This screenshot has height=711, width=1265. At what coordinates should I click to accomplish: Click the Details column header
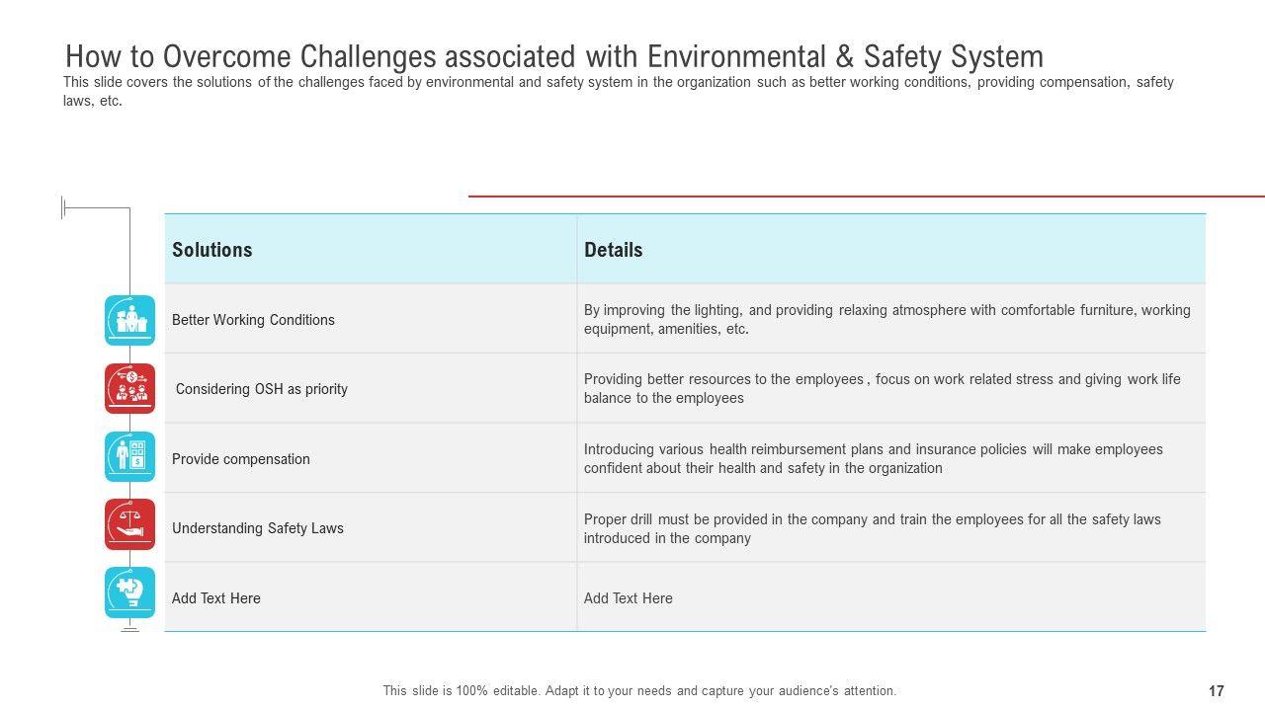(x=614, y=250)
